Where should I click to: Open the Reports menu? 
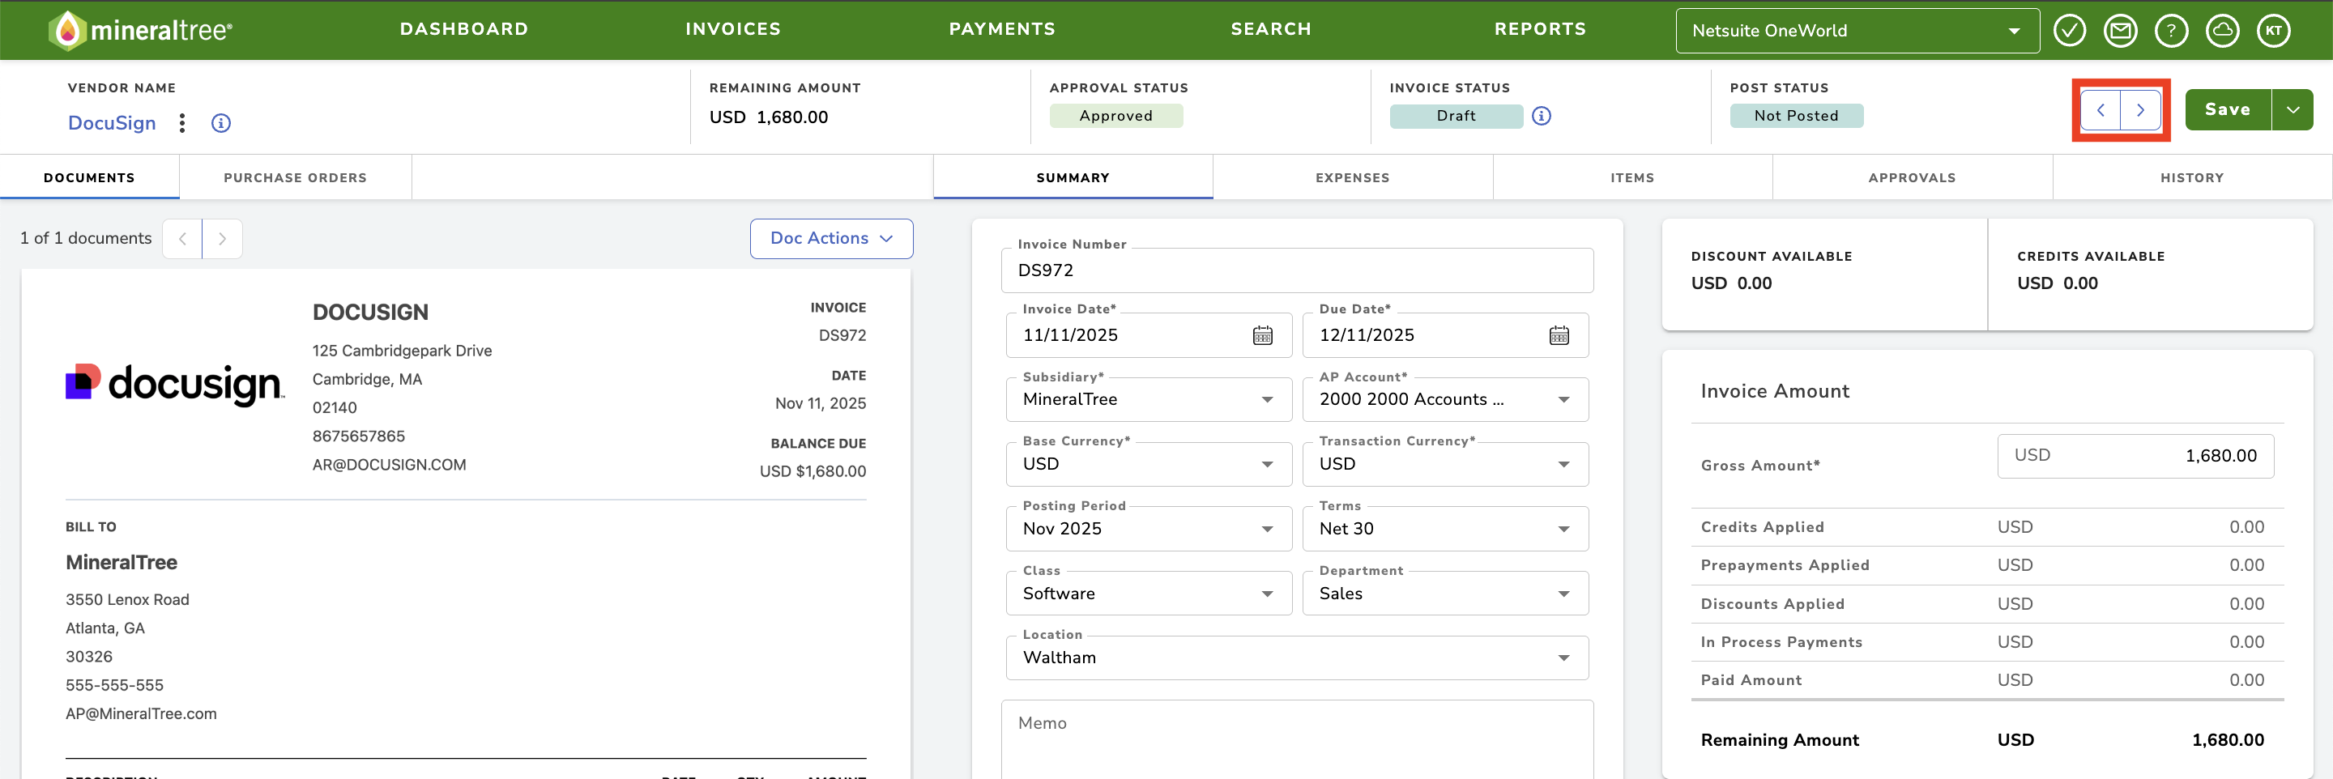coord(1540,29)
